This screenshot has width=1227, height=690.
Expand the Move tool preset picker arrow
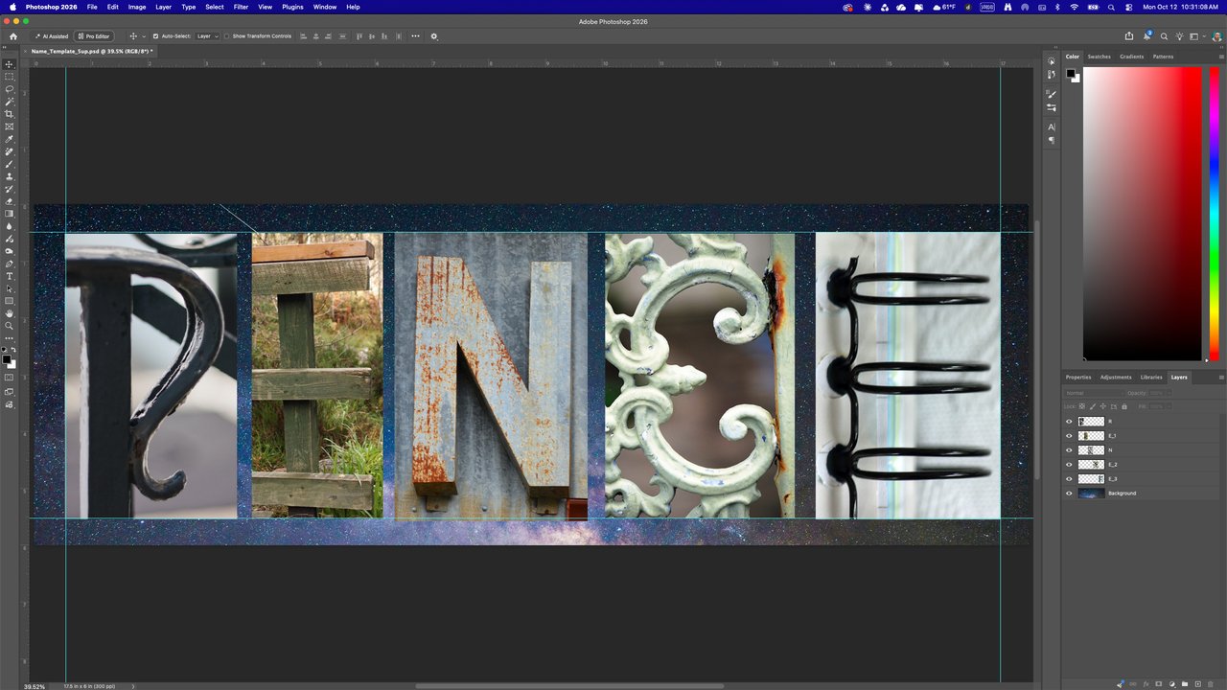point(143,36)
